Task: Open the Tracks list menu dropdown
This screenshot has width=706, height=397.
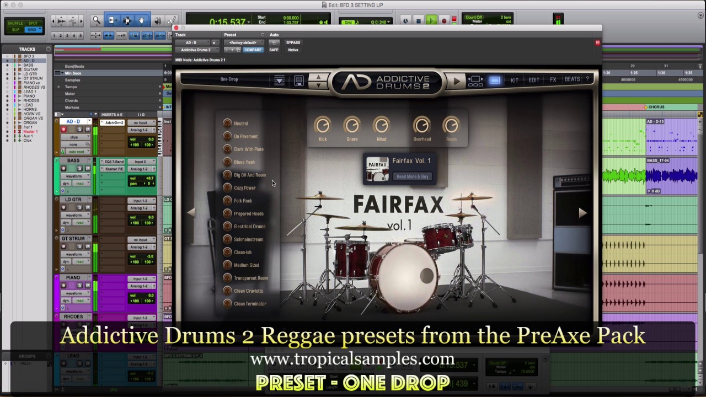Action: point(48,50)
